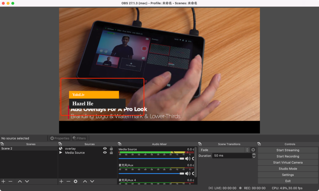Hide the overlay source with the eye toggle
The image size is (319, 191).
105,148
